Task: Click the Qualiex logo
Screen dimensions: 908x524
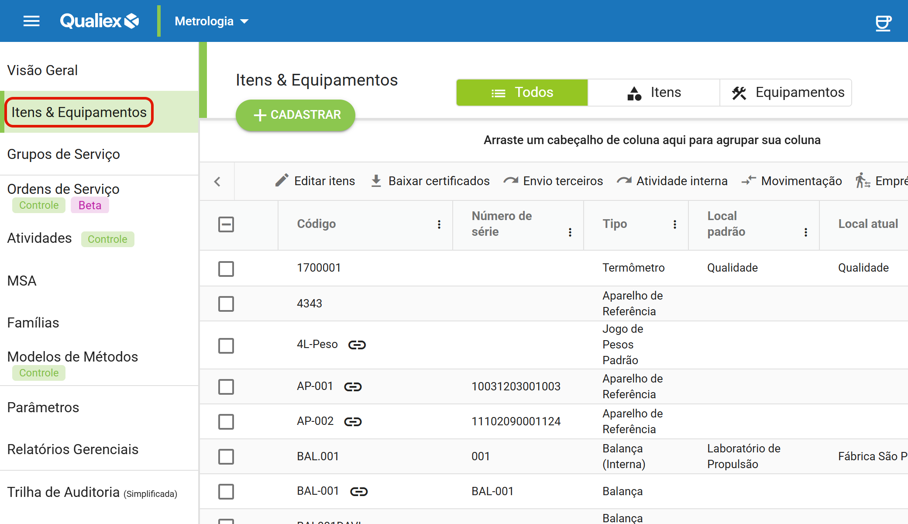Action: pos(100,21)
